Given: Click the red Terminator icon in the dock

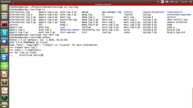Looking at the screenshot, I should (x=5, y=25).
